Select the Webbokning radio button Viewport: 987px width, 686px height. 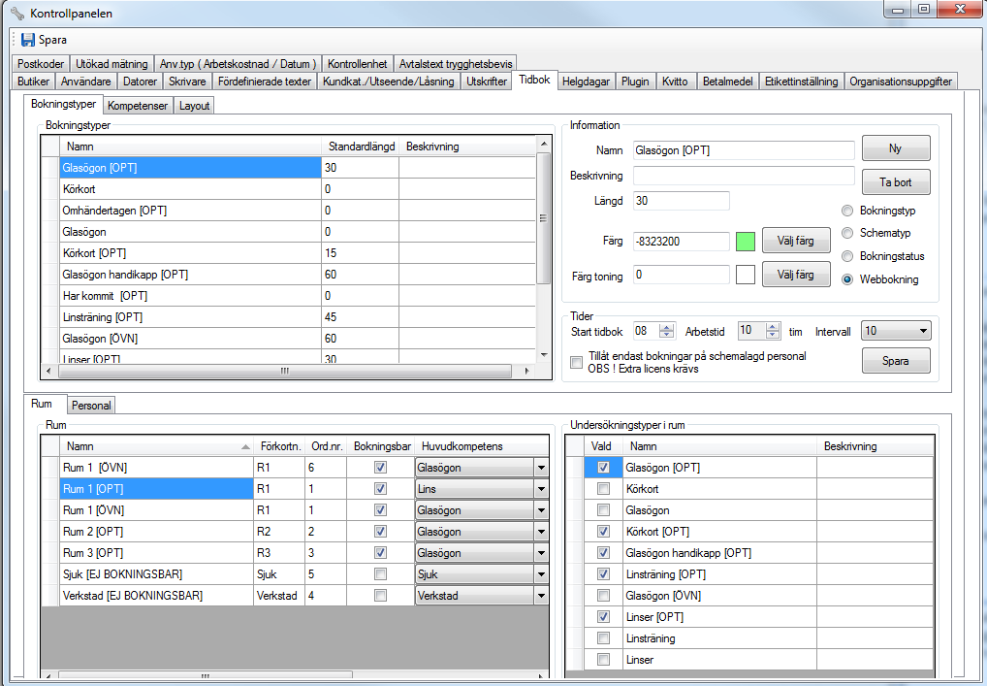(x=847, y=279)
